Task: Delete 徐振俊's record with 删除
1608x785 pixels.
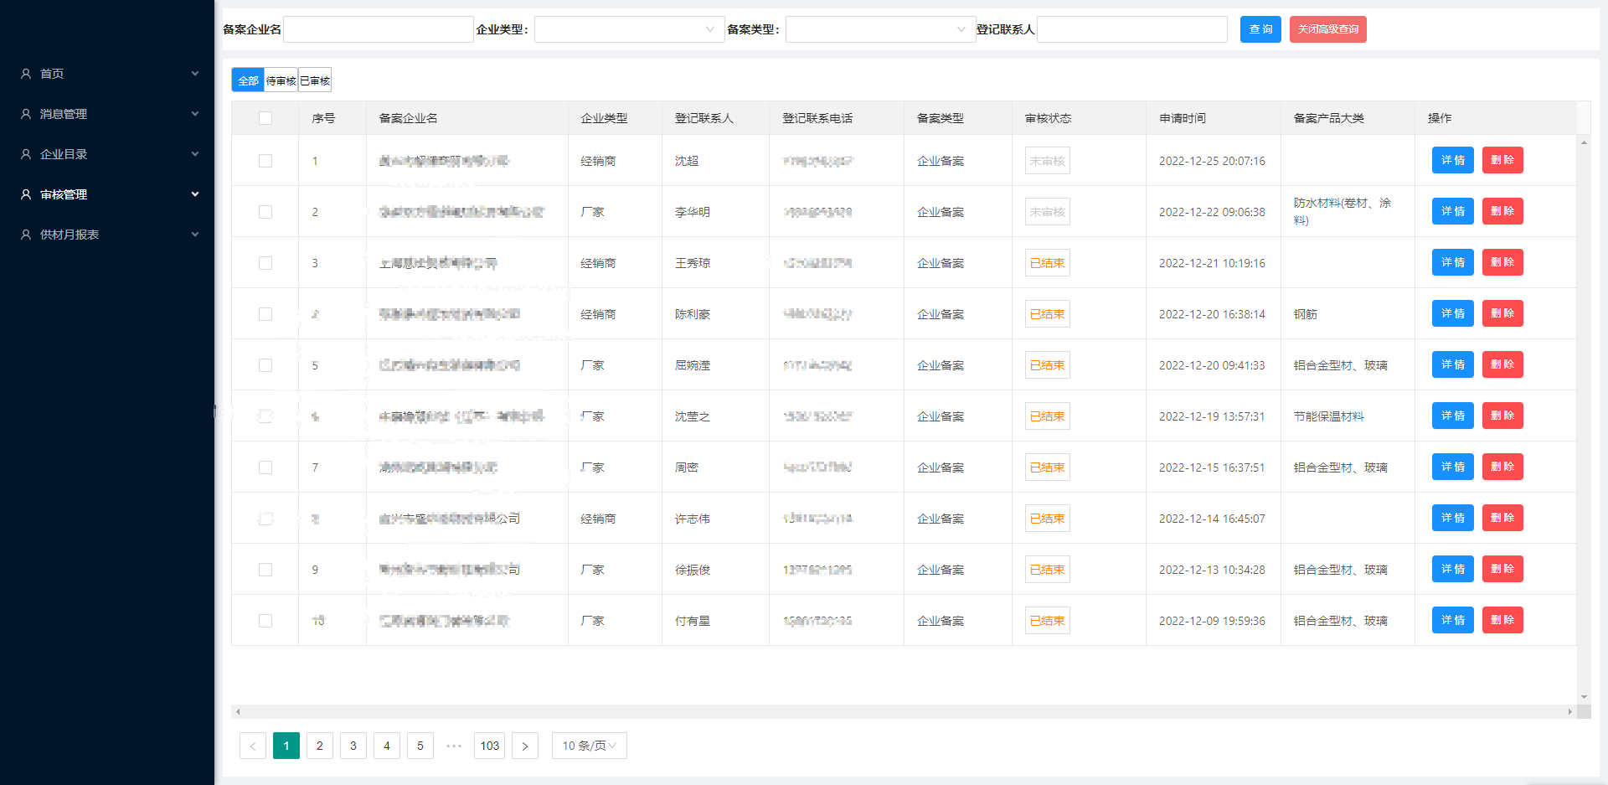Action: pos(1502,569)
